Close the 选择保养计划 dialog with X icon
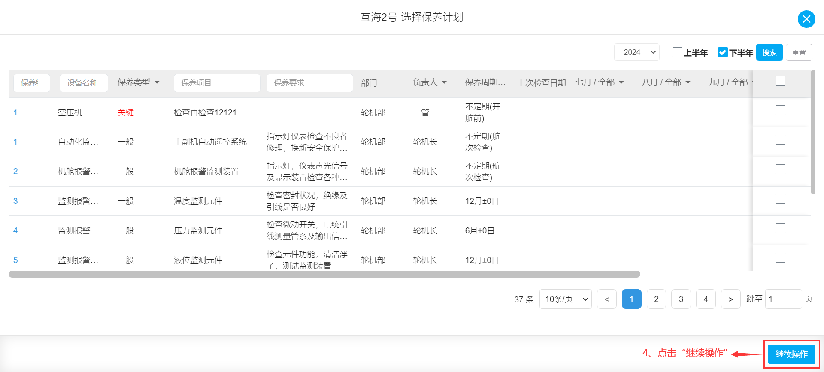824x372 pixels. coord(806,19)
